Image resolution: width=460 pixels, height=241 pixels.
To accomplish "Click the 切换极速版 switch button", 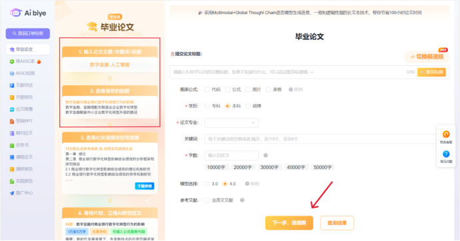I will coord(427,57).
